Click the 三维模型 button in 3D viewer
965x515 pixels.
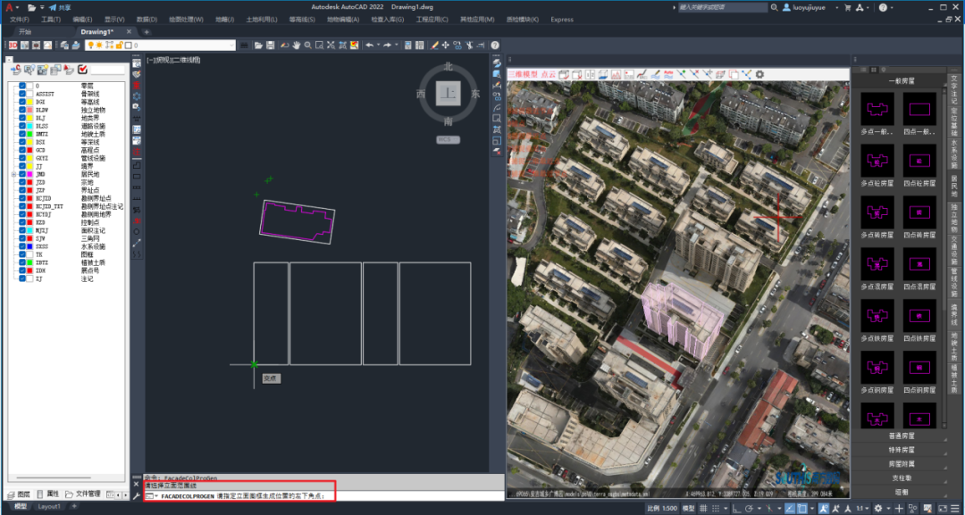[523, 74]
